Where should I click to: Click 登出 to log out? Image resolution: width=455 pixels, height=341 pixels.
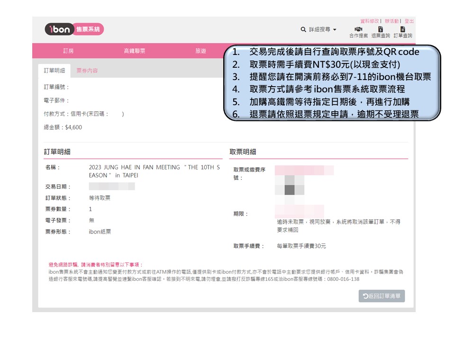click(409, 21)
